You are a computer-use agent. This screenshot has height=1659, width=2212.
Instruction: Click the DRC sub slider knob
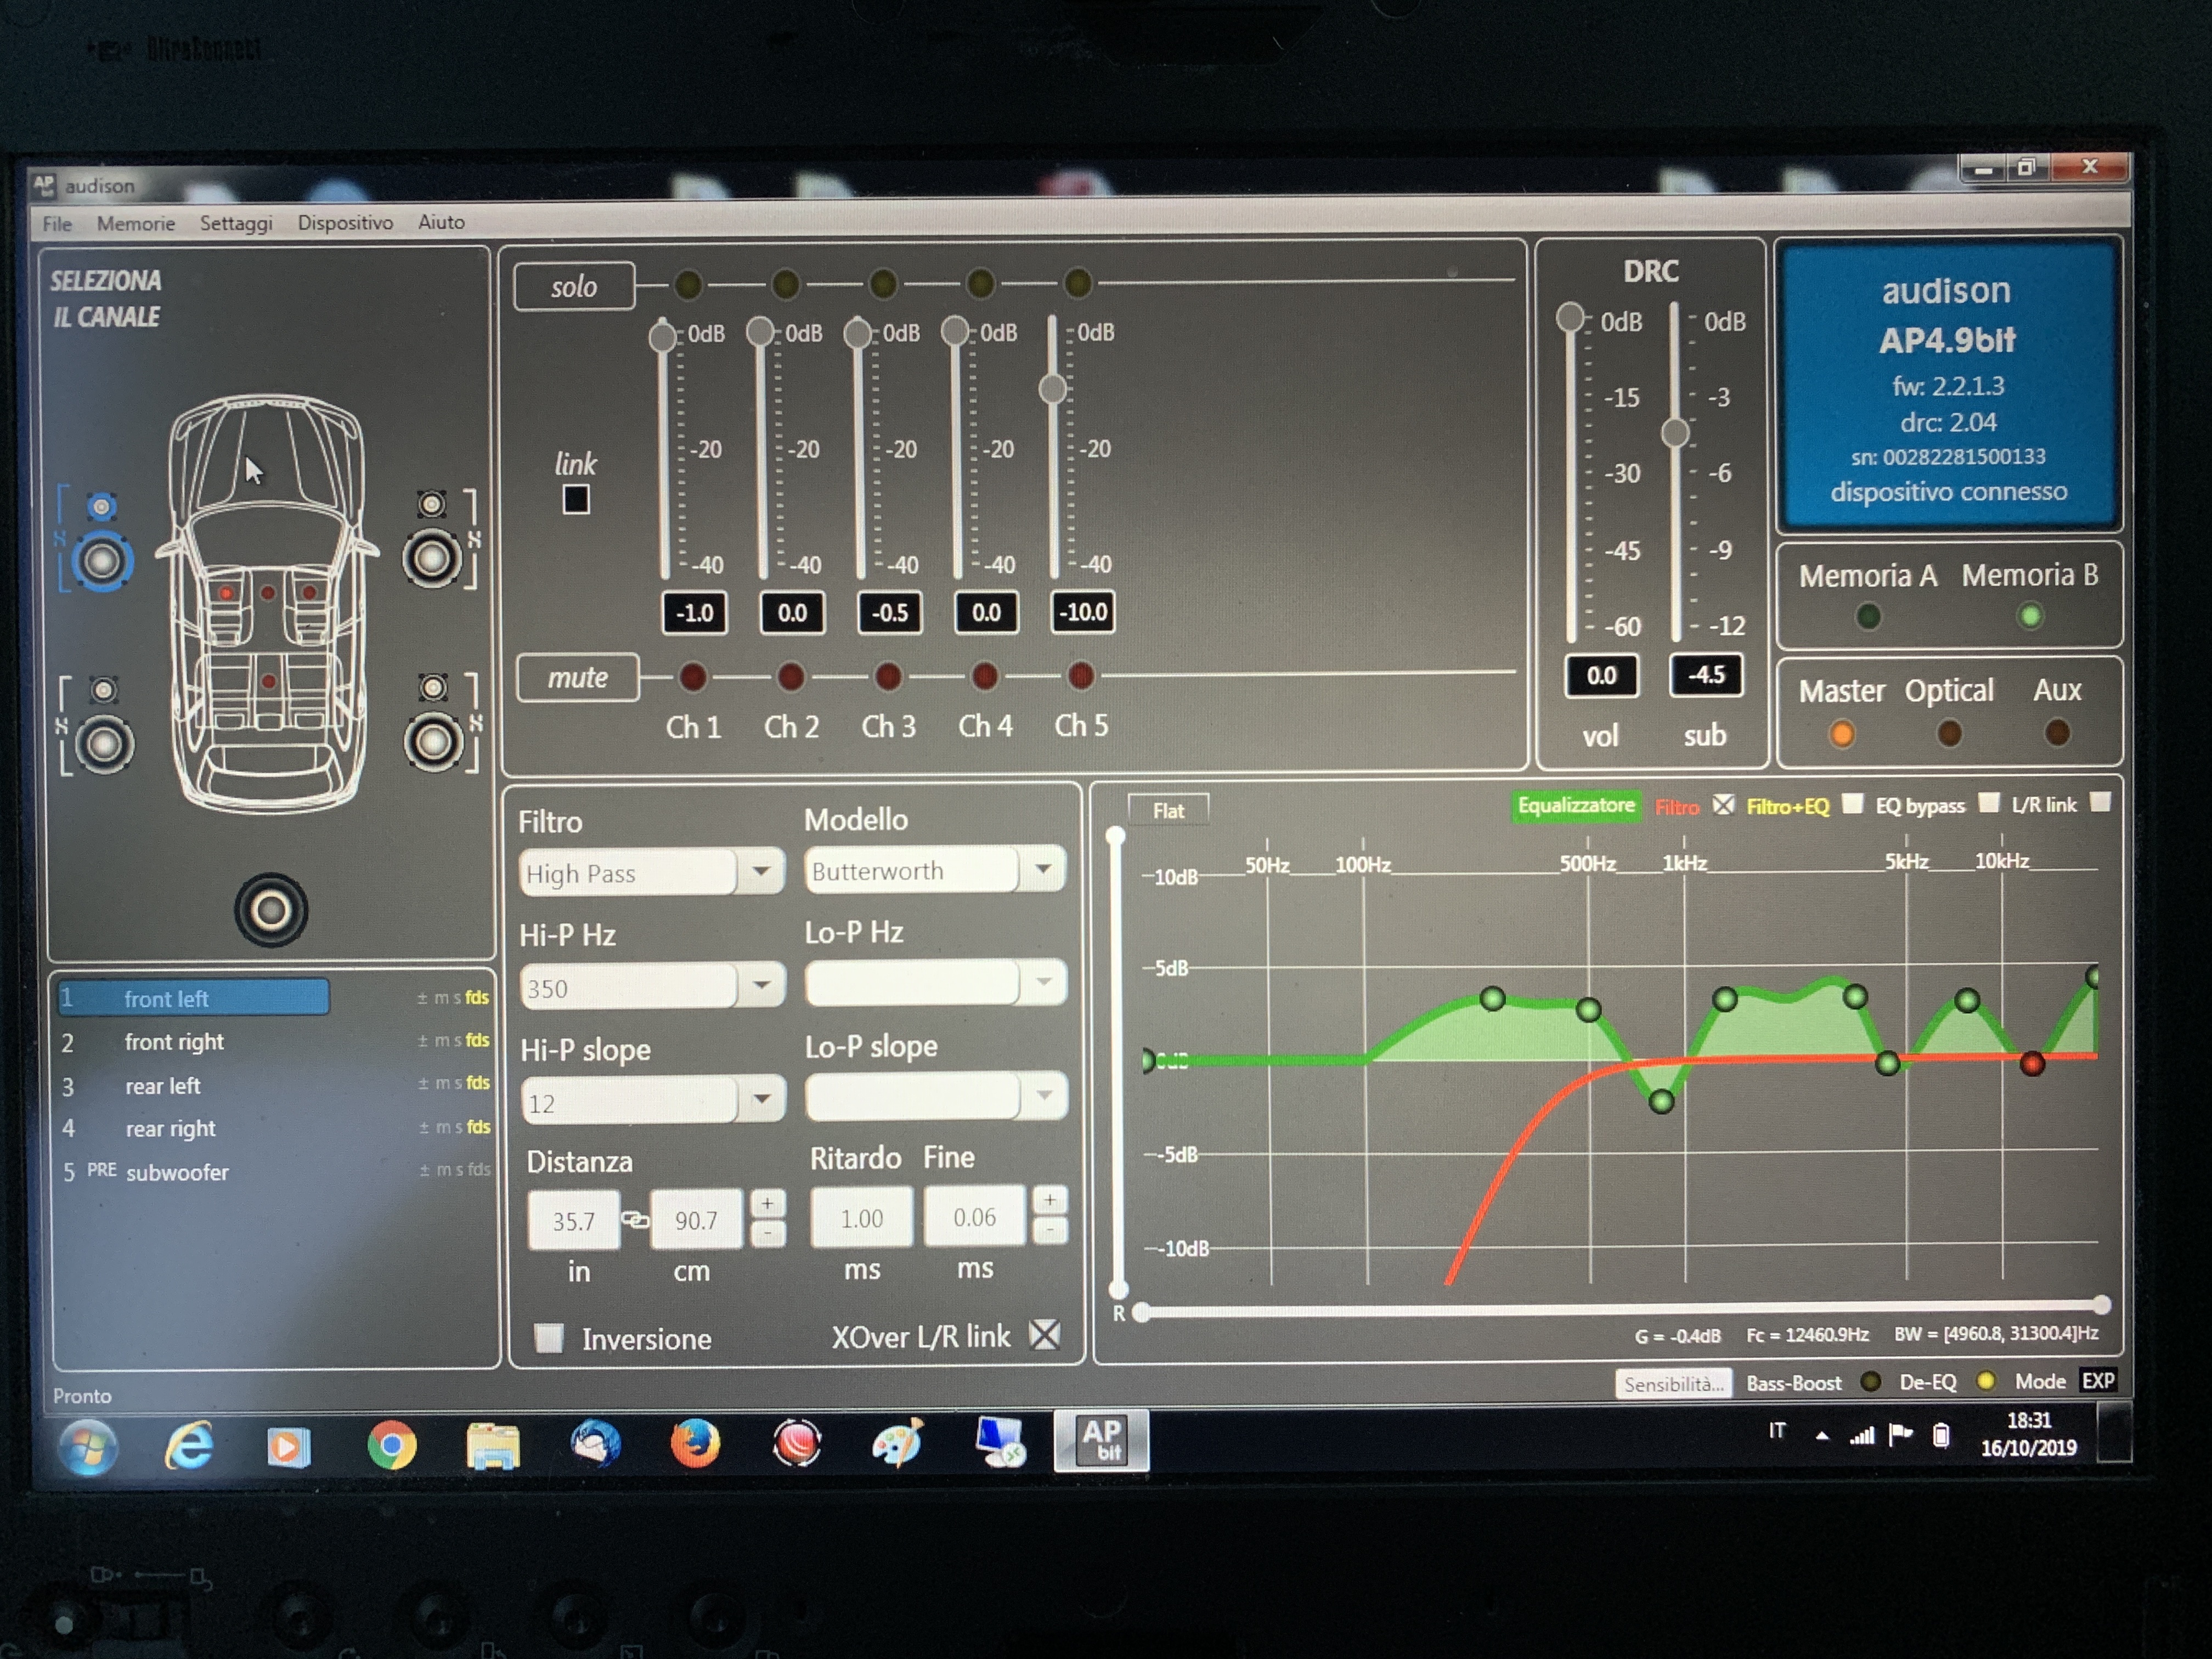pos(1675,432)
